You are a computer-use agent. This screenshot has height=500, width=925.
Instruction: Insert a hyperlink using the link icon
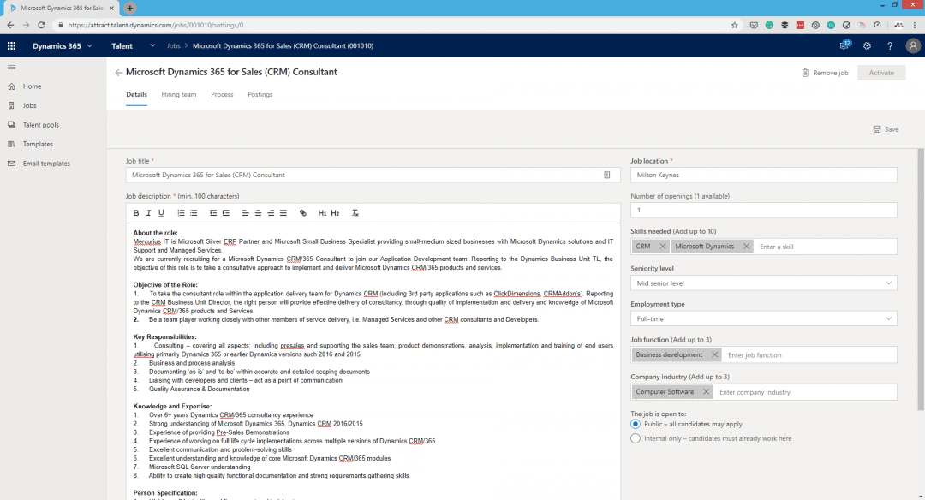[302, 212]
